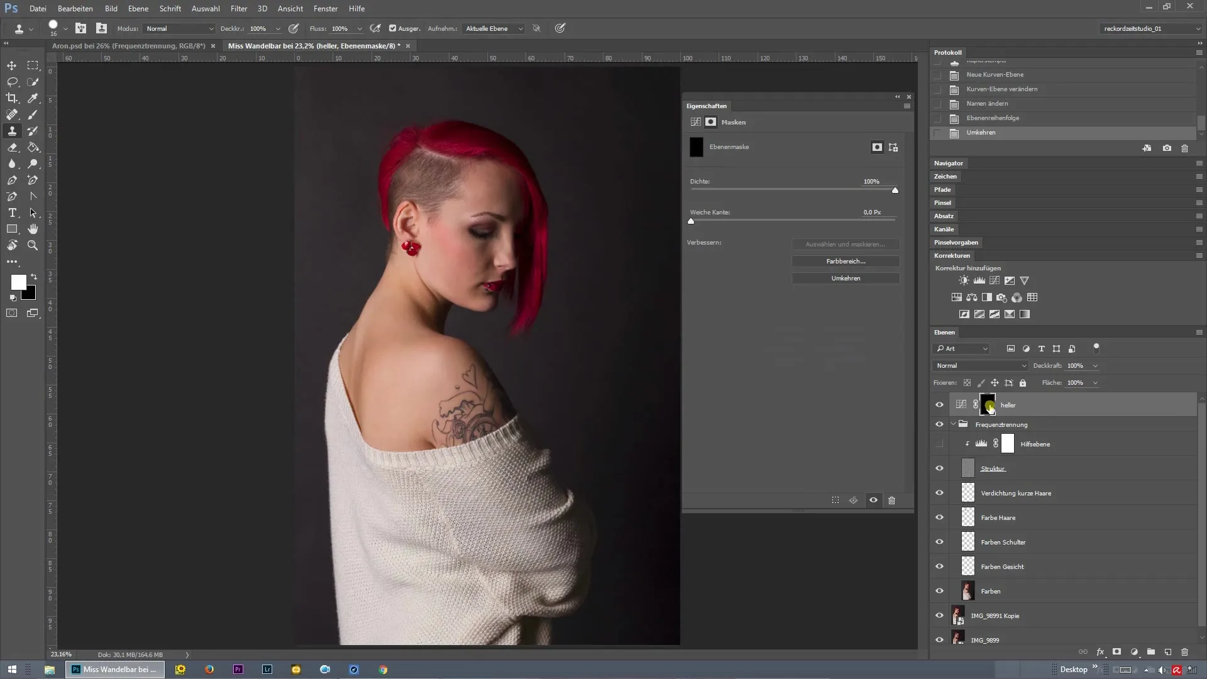Select the Pen tool

(x=12, y=180)
